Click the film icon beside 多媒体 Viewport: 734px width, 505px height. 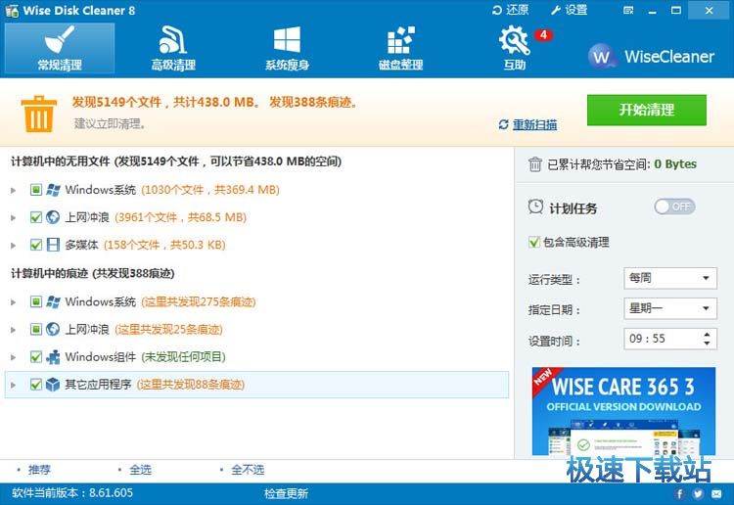coord(53,245)
